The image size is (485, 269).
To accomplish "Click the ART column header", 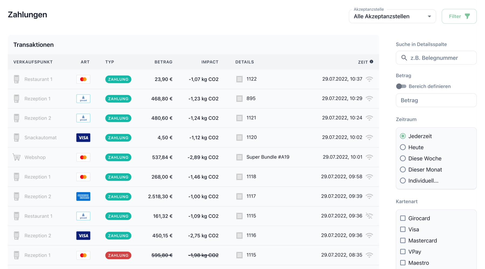I will pos(85,62).
